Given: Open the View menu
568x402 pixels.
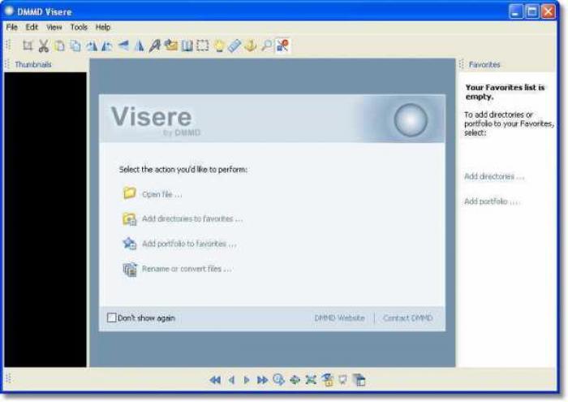Looking at the screenshot, I should coord(54,27).
